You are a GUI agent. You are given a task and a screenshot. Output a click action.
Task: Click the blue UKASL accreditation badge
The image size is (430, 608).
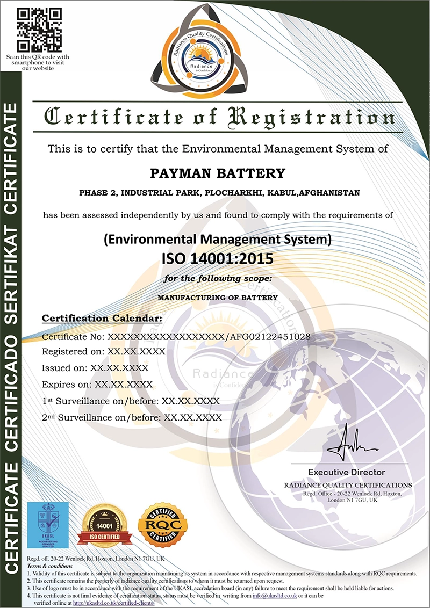point(48,524)
